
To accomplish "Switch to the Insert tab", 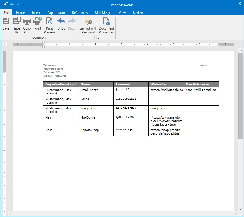I will 36,12.
